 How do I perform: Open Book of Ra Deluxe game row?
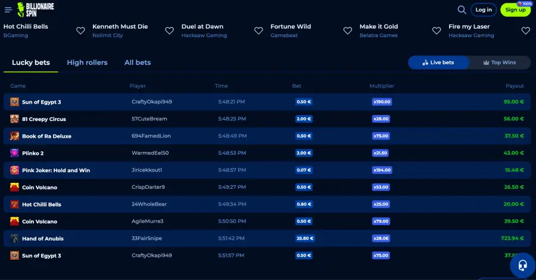tap(46, 136)
